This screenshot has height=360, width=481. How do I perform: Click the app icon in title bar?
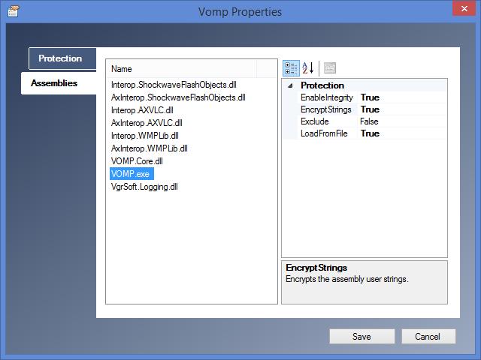tap(14, 11)
